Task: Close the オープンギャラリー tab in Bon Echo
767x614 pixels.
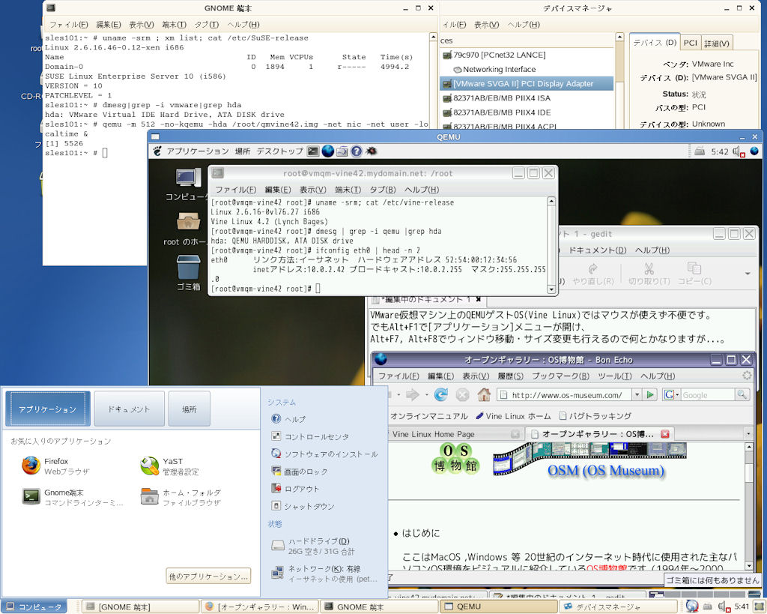Action: tap(665, 434)
